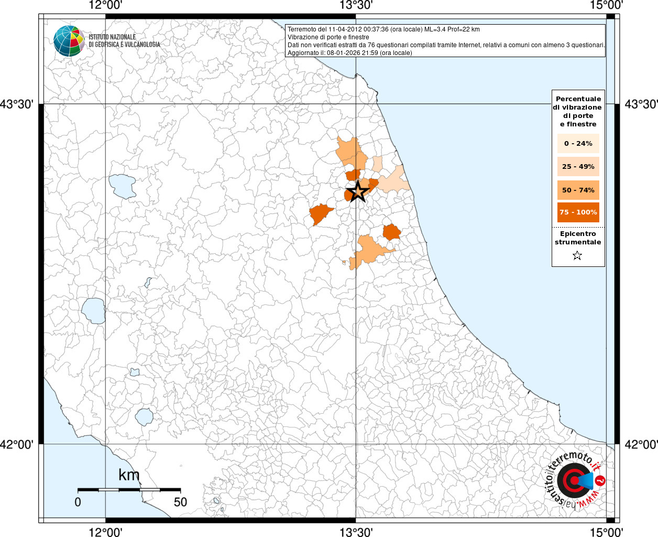Select the 50 - 74% legend swatch
Screen dimensions: 658x537
pyautogui.click(x=578, y=190)
